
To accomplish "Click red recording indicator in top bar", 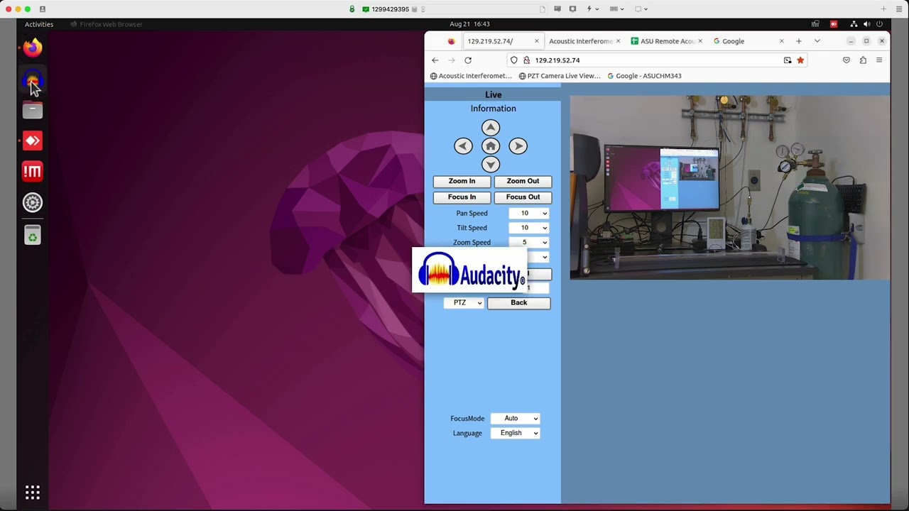I will coord(834,24).
